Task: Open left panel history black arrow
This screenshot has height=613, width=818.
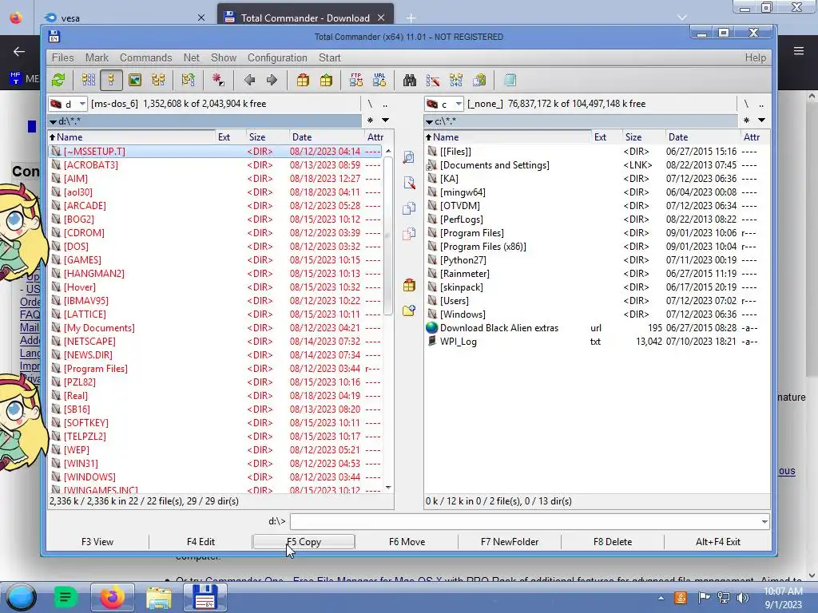Action: [x=386, y=121]
